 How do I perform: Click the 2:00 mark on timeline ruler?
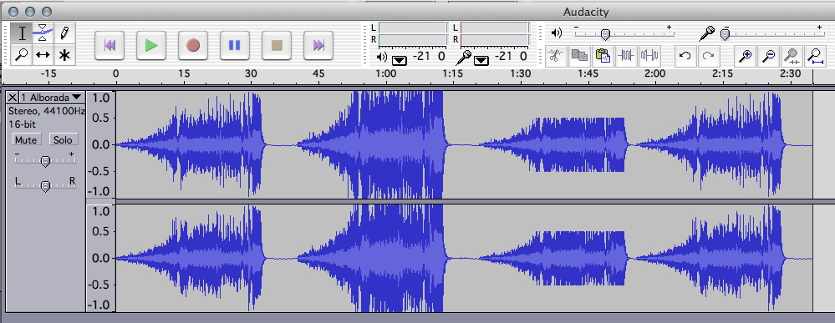[x=654, y=73]
